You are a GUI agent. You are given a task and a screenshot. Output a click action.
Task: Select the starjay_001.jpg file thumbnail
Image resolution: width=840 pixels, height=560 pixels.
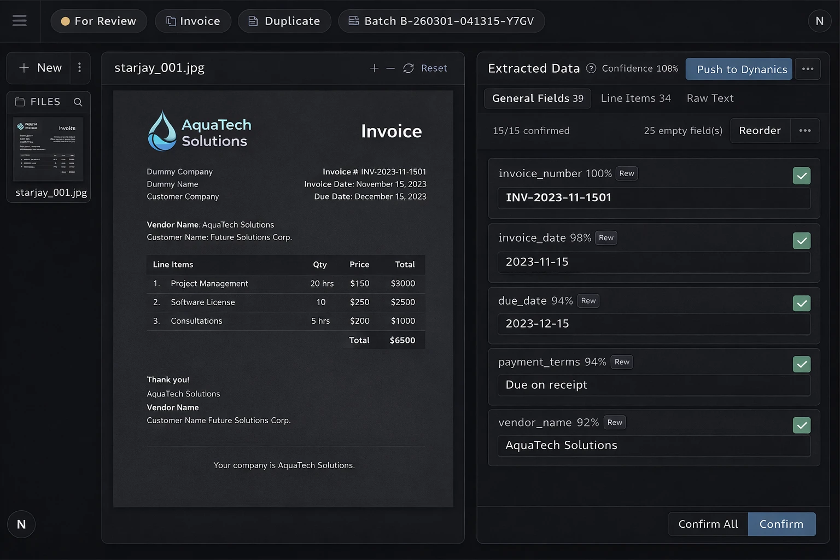coord(49,149)
